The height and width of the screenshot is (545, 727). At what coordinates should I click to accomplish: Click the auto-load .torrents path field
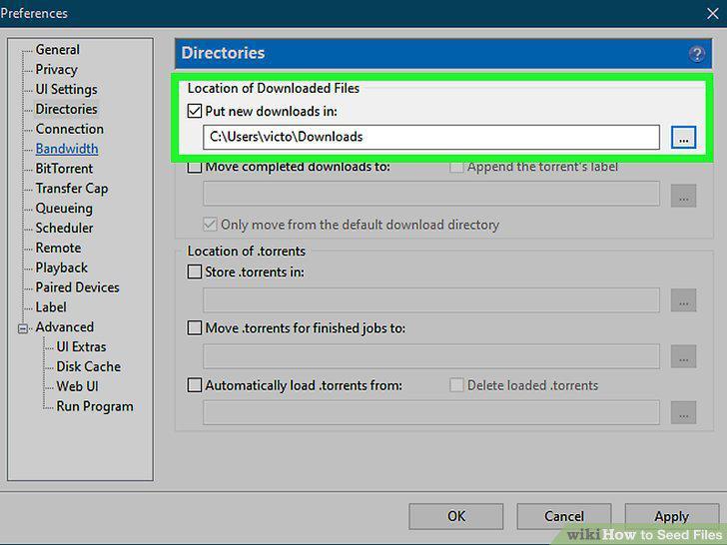click(x=431, y=412)
